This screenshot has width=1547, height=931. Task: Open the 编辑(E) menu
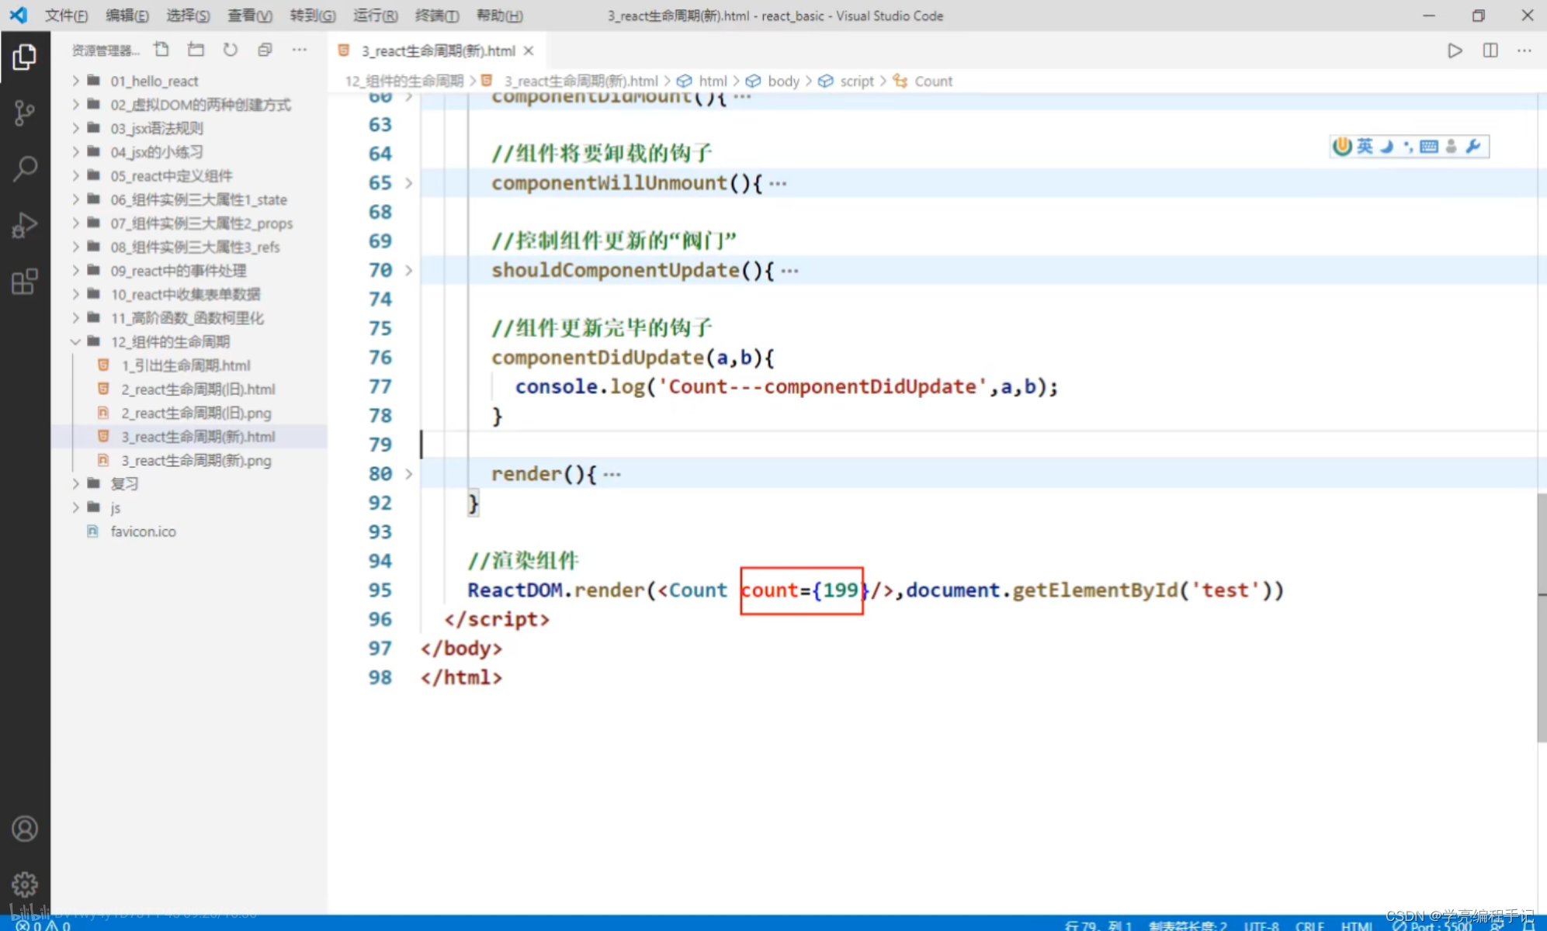127,16
